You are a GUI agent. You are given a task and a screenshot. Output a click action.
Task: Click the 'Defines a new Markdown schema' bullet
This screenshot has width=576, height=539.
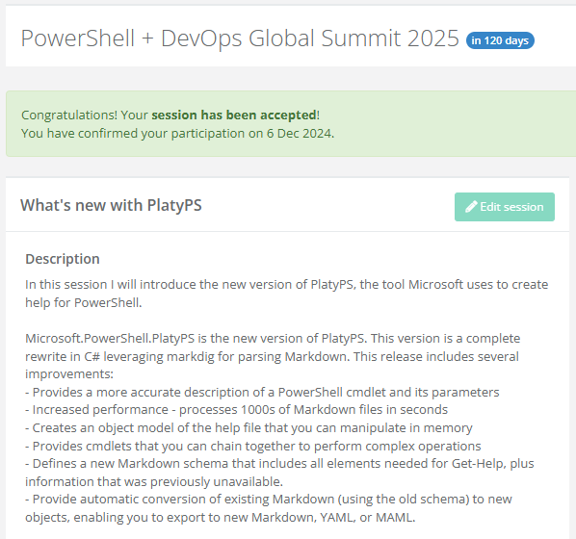pyautogui.click(x=279, y=473)
